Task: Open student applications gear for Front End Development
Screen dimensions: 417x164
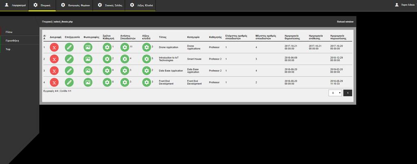Action: (125, 82)
